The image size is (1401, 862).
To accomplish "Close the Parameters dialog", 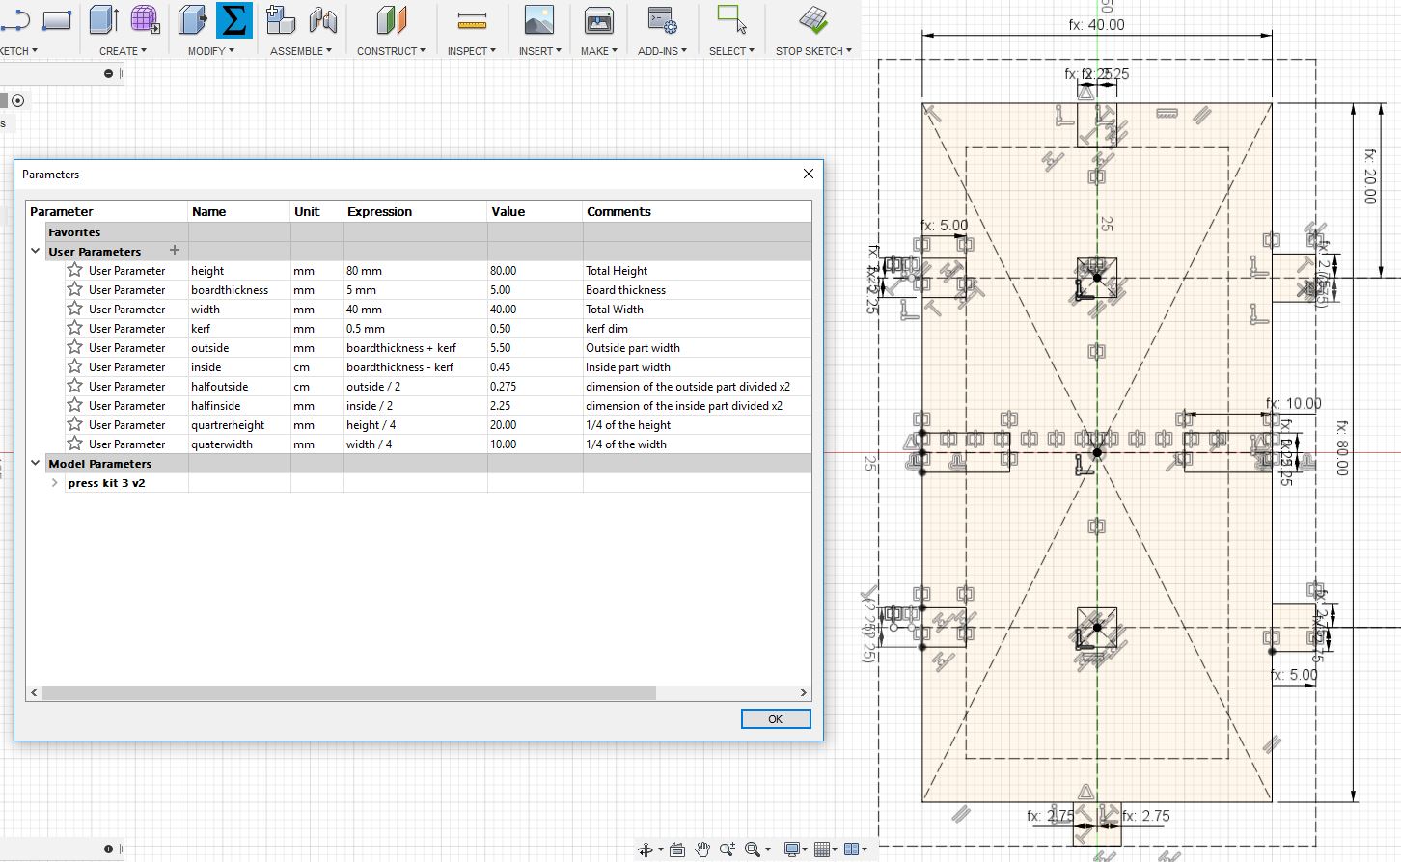I will (809, 174).
